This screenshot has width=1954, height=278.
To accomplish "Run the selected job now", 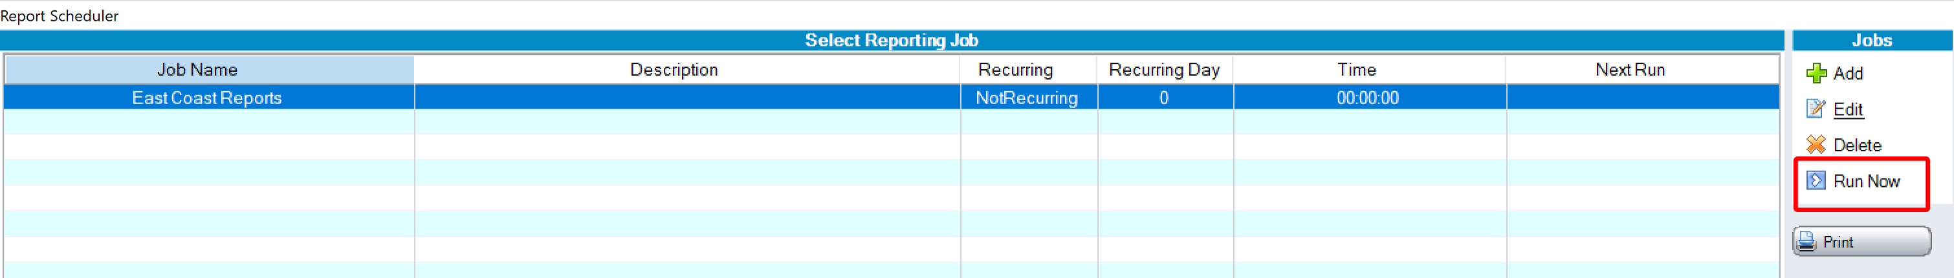I will click(1866, 181).
